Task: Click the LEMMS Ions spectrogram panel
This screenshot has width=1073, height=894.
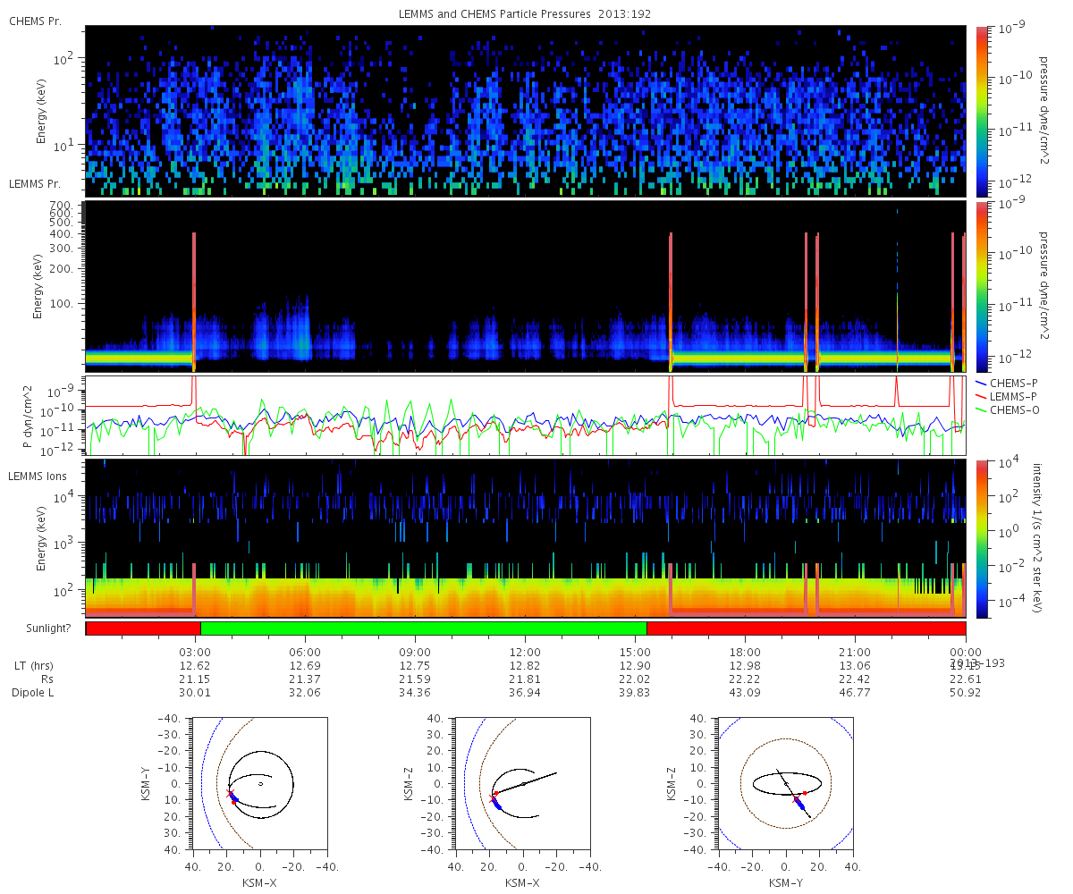Action: (x=526, y=538)
